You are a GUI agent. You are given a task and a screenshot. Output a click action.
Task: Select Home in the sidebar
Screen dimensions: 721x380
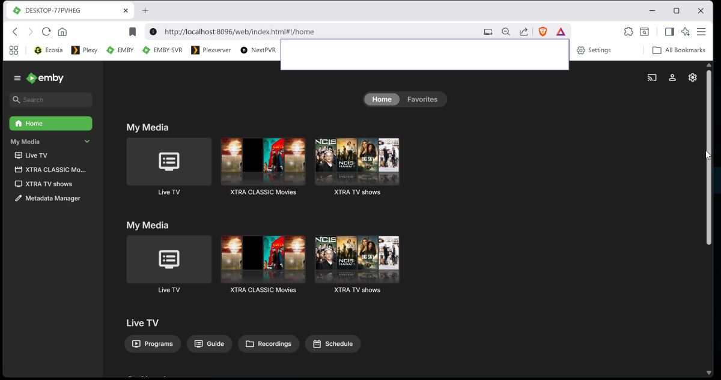tap(50, 124)
